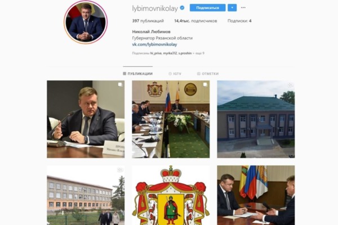This screenshot has height=225, width=338.
Task: Open the hi_priva mutual follower profile
Action: coord(156,53)
